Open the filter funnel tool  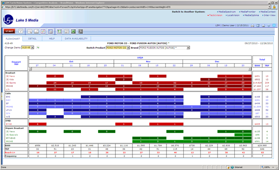pos(20,31)
